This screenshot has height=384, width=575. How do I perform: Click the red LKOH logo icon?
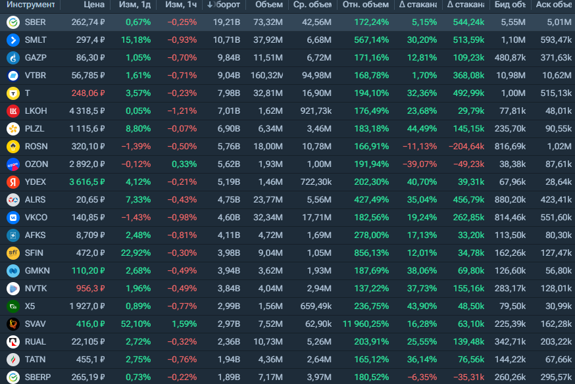13,111
